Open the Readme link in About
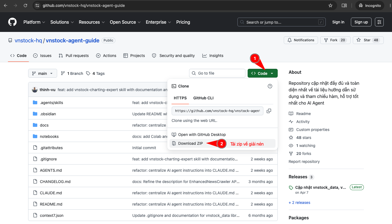 coord(300,114)
